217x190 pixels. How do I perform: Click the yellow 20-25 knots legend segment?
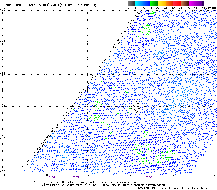coord(162,4)
